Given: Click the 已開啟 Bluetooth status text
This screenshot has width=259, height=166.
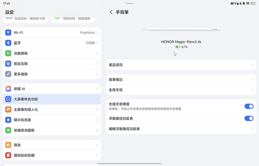Looking at the screenshot, I should pos(91,43).
